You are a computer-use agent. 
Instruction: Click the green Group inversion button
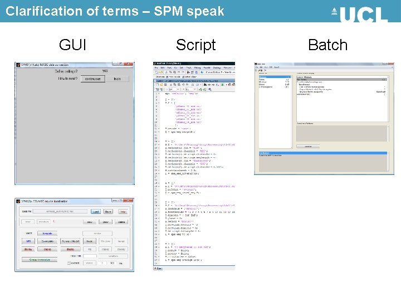coord(40,260)
